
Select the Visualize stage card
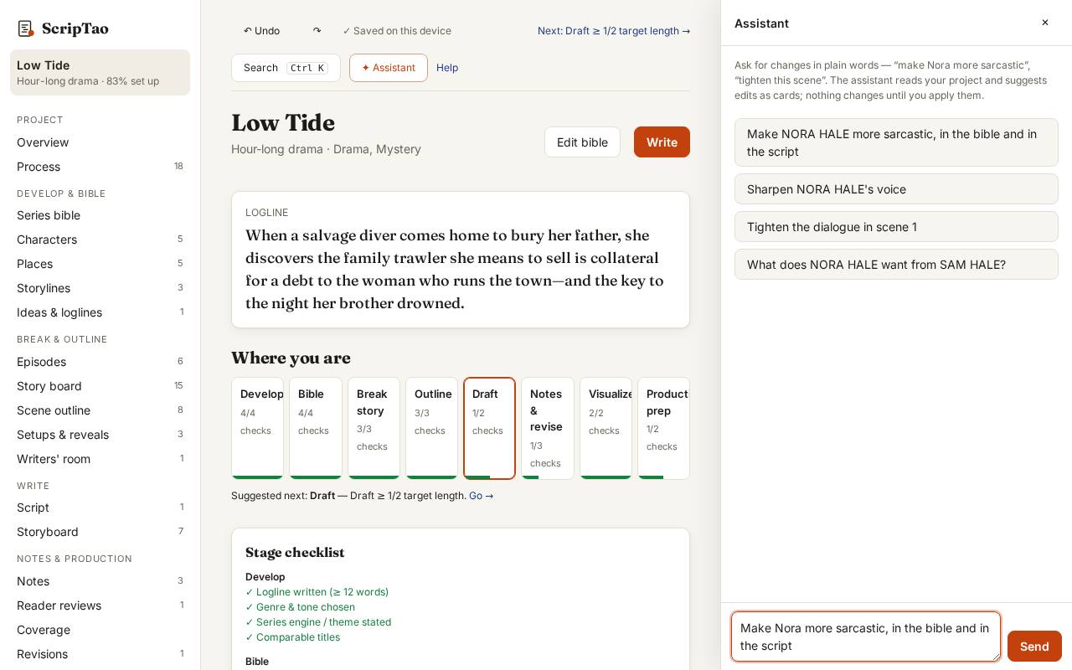(x=606, y=428)
